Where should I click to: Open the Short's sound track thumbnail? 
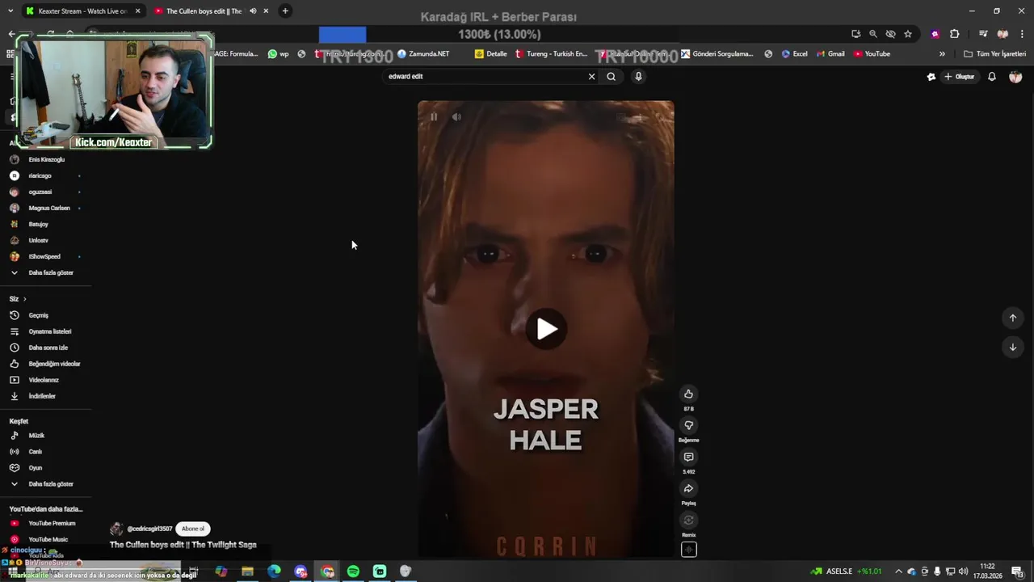pyautogui.click(x=688, y=550)
